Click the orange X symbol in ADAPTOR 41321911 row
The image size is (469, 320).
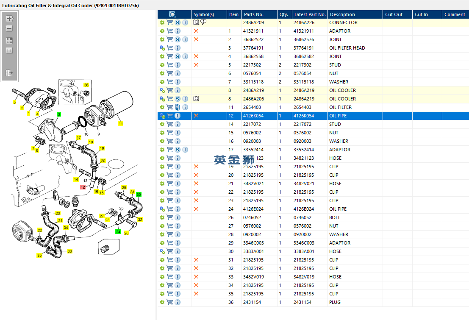(x=196, y=31)
